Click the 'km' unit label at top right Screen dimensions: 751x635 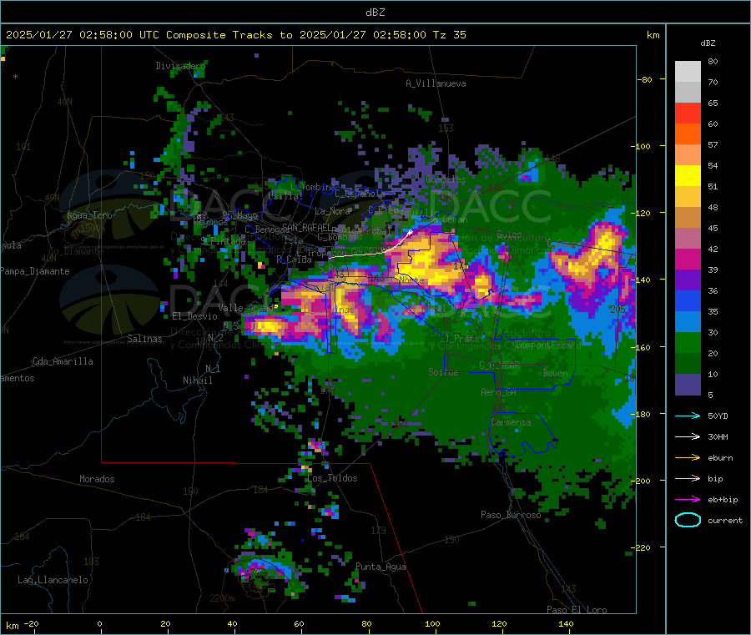tap(653, 35)
